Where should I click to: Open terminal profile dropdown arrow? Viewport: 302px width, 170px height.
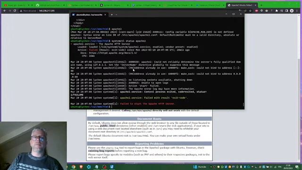[x=117, y=15]
